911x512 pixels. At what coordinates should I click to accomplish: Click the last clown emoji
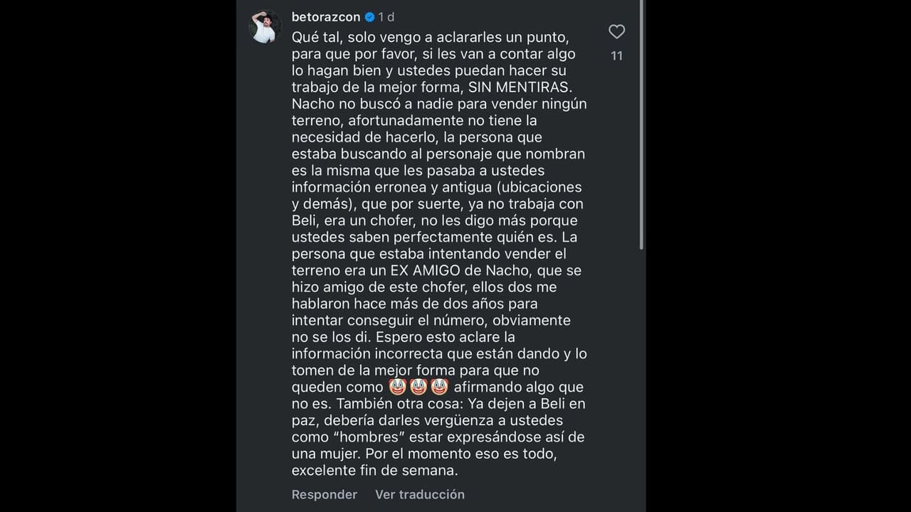click(x=439, y=386)
